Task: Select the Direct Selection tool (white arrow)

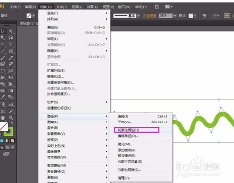Action: (11, 31)
